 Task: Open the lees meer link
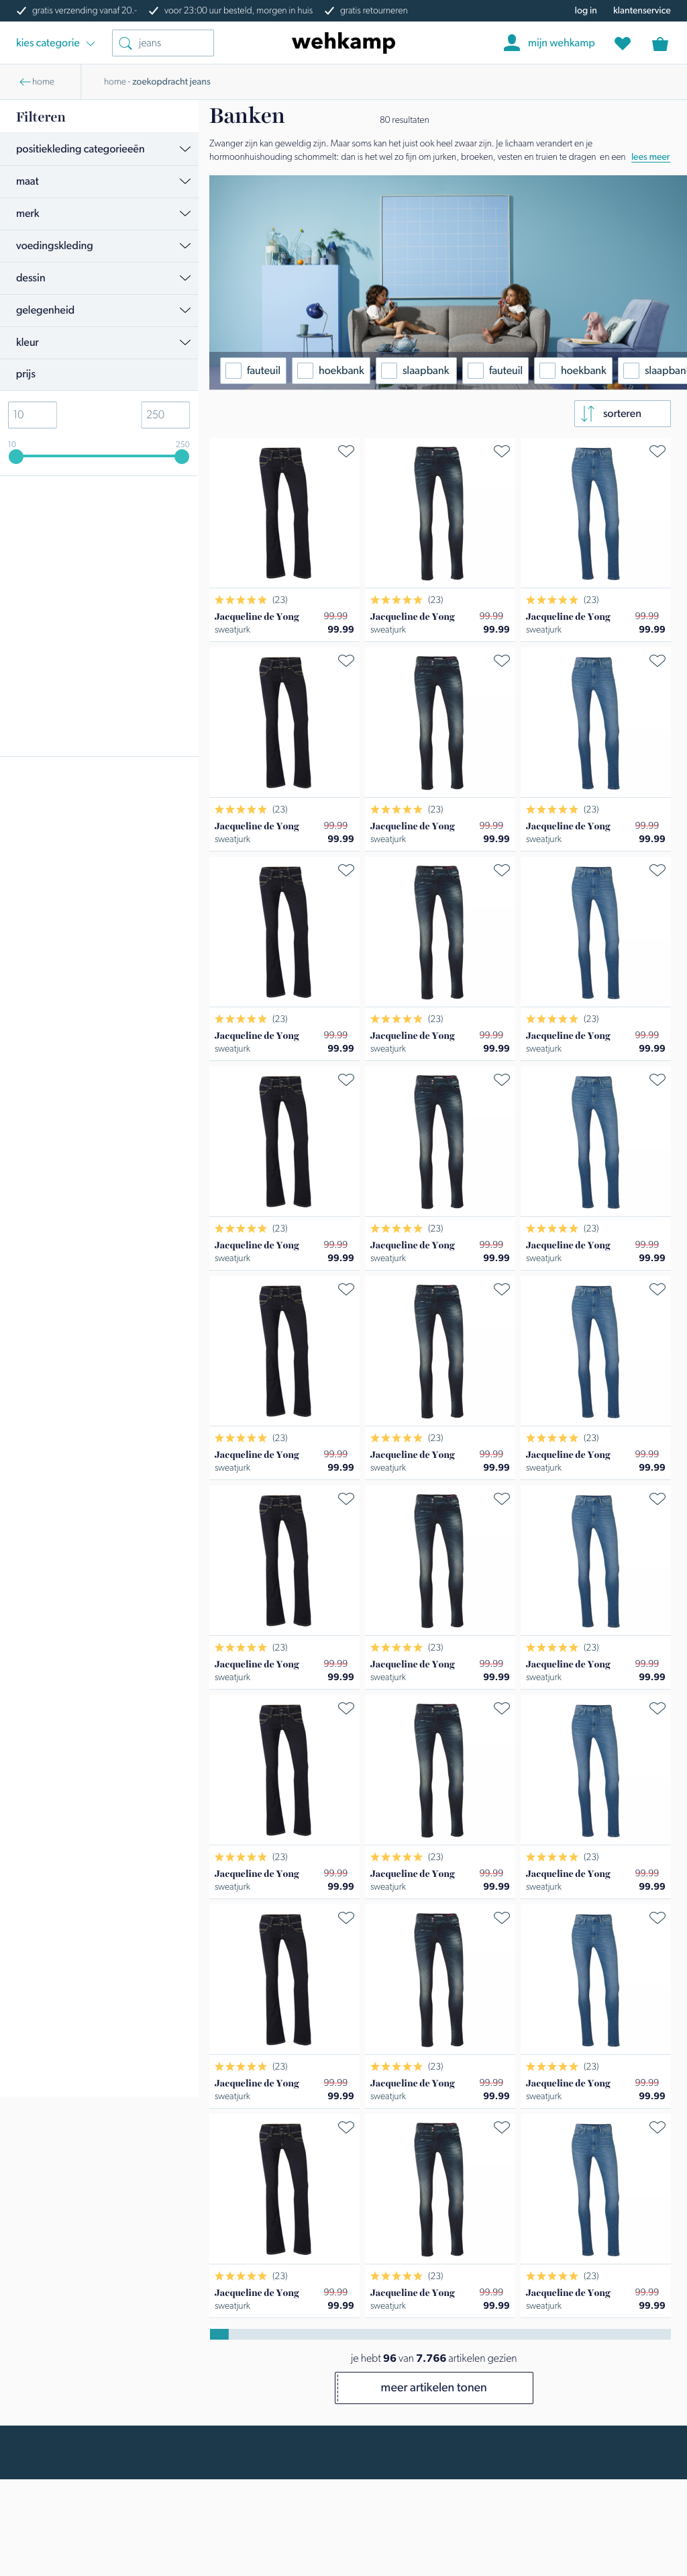650,157
